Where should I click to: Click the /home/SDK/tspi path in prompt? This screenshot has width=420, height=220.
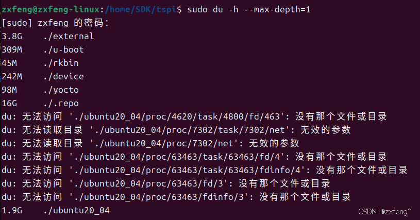pos(141,10)
